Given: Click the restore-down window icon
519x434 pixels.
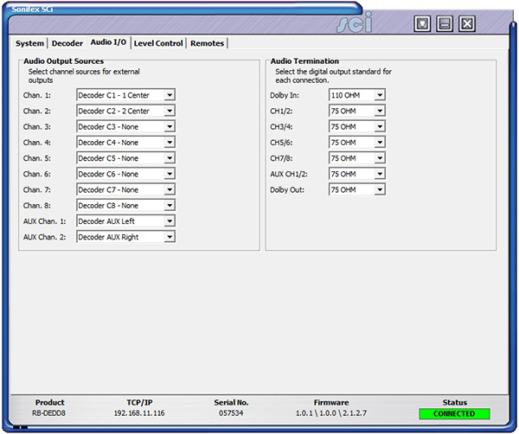Looking at the screenshot, I should tap(422, 24).
